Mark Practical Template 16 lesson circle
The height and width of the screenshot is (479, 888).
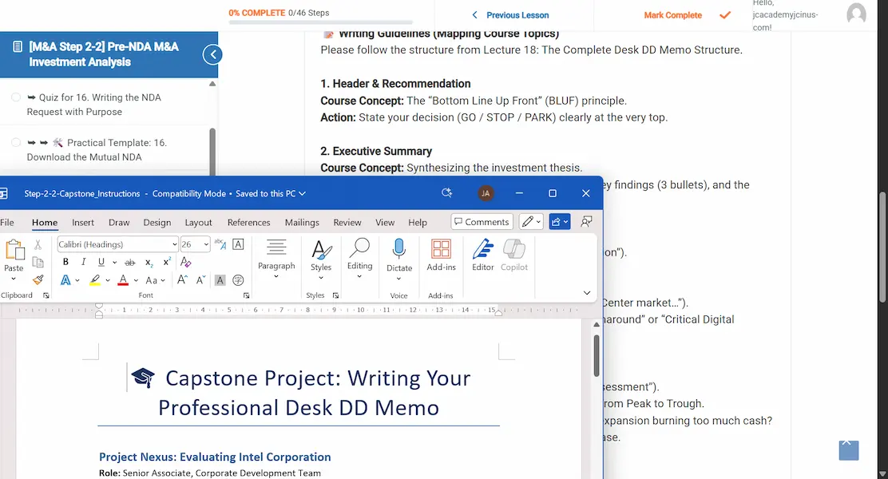16,143
